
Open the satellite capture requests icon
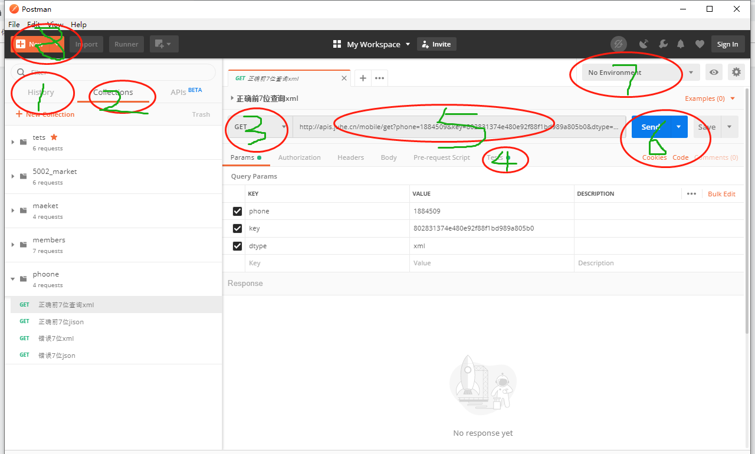point(644,44)
